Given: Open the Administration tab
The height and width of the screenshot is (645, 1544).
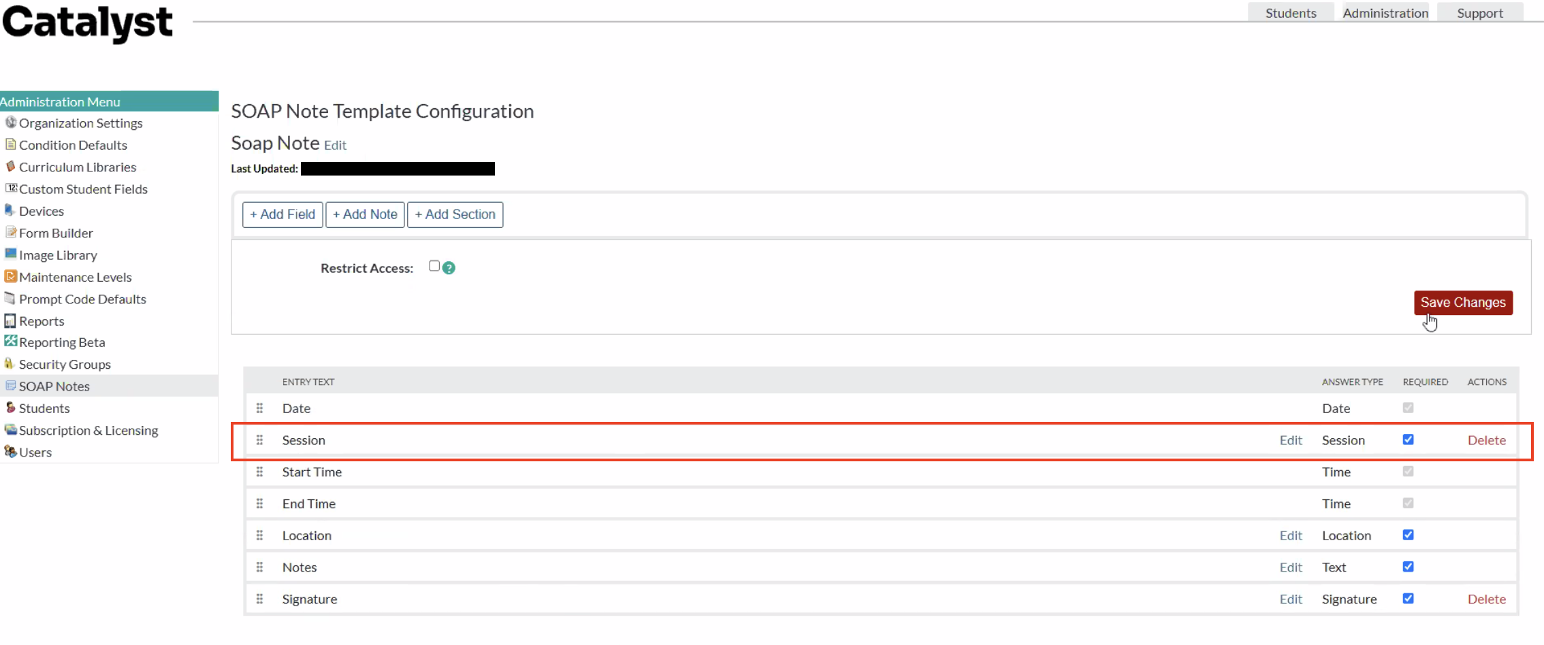Looking at the screenshot, I should coord(1385,13).
